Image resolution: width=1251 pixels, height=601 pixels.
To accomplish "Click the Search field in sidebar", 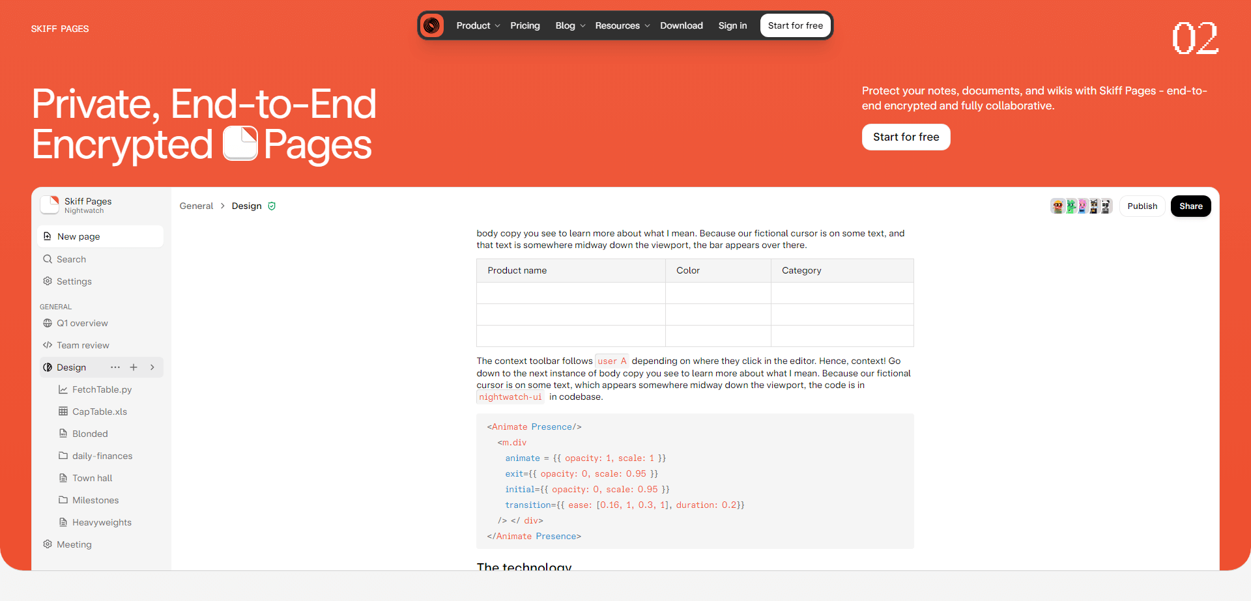I will (71, 259).
